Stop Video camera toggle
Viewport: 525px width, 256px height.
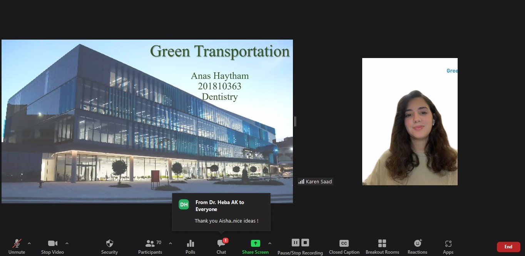(x=52, y=246)
